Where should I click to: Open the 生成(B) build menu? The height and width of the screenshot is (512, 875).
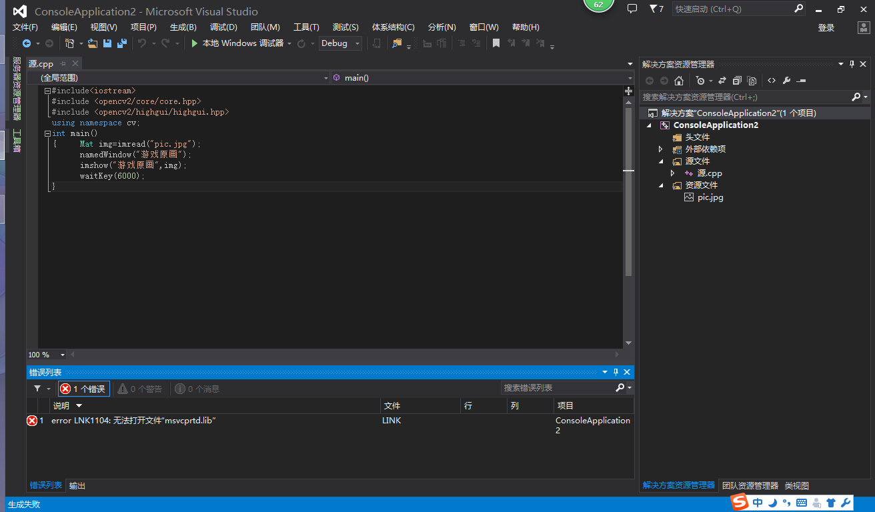(x=183, y=27)
